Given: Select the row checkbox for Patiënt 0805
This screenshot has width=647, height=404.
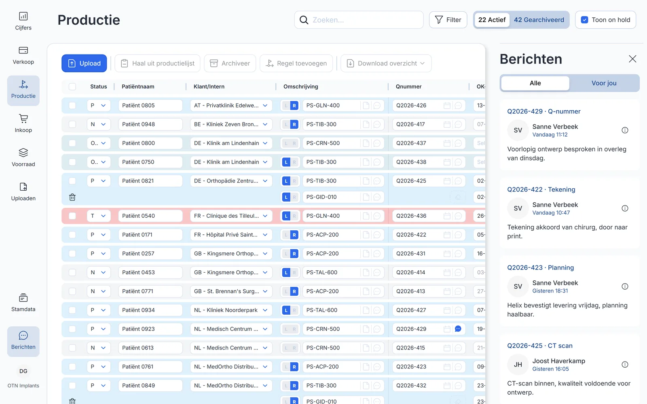Looking at the screenshot, I should click(72, 105).
